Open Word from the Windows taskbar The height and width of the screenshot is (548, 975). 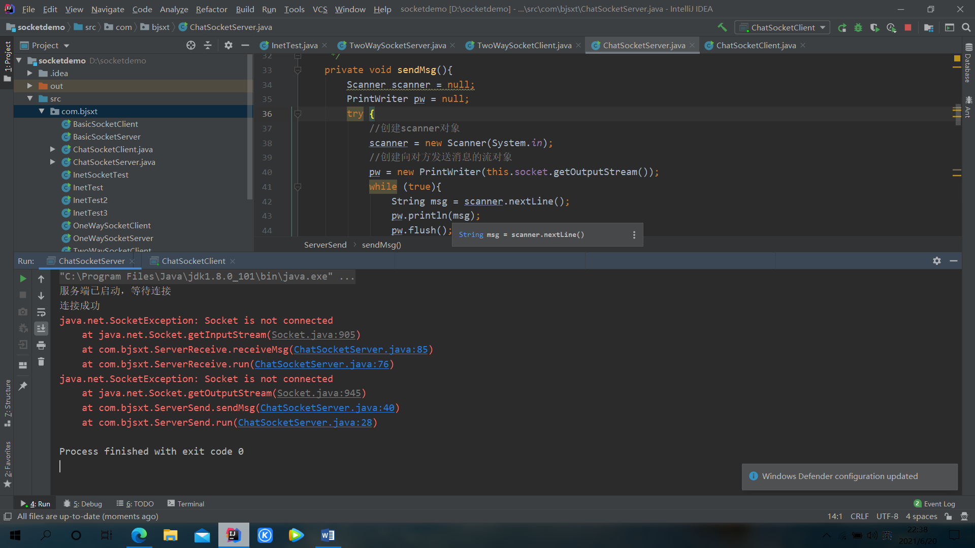coord(328,535)
